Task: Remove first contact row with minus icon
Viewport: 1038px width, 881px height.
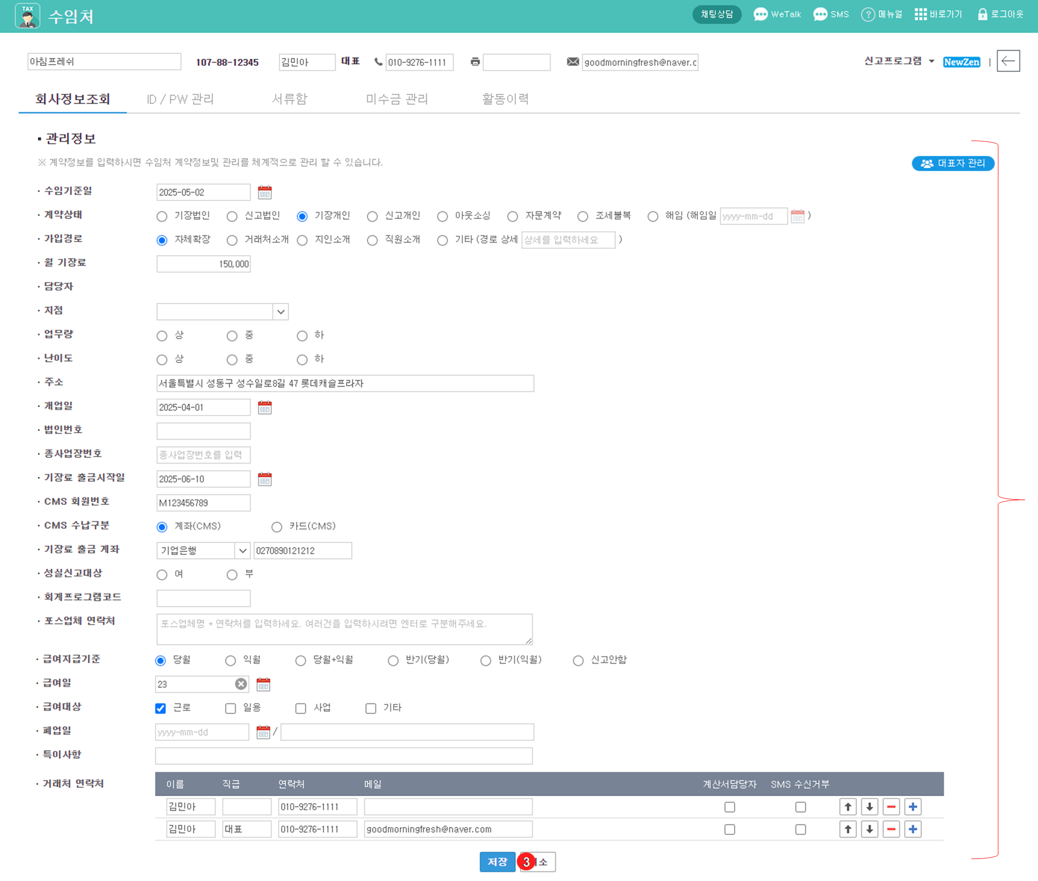Action: click(x=891, y=807)
